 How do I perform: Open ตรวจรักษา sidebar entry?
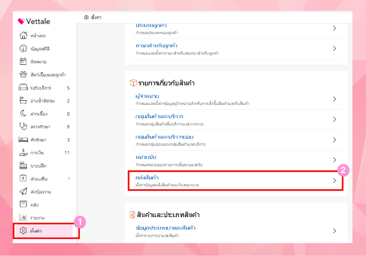click(x=44, y=127)
